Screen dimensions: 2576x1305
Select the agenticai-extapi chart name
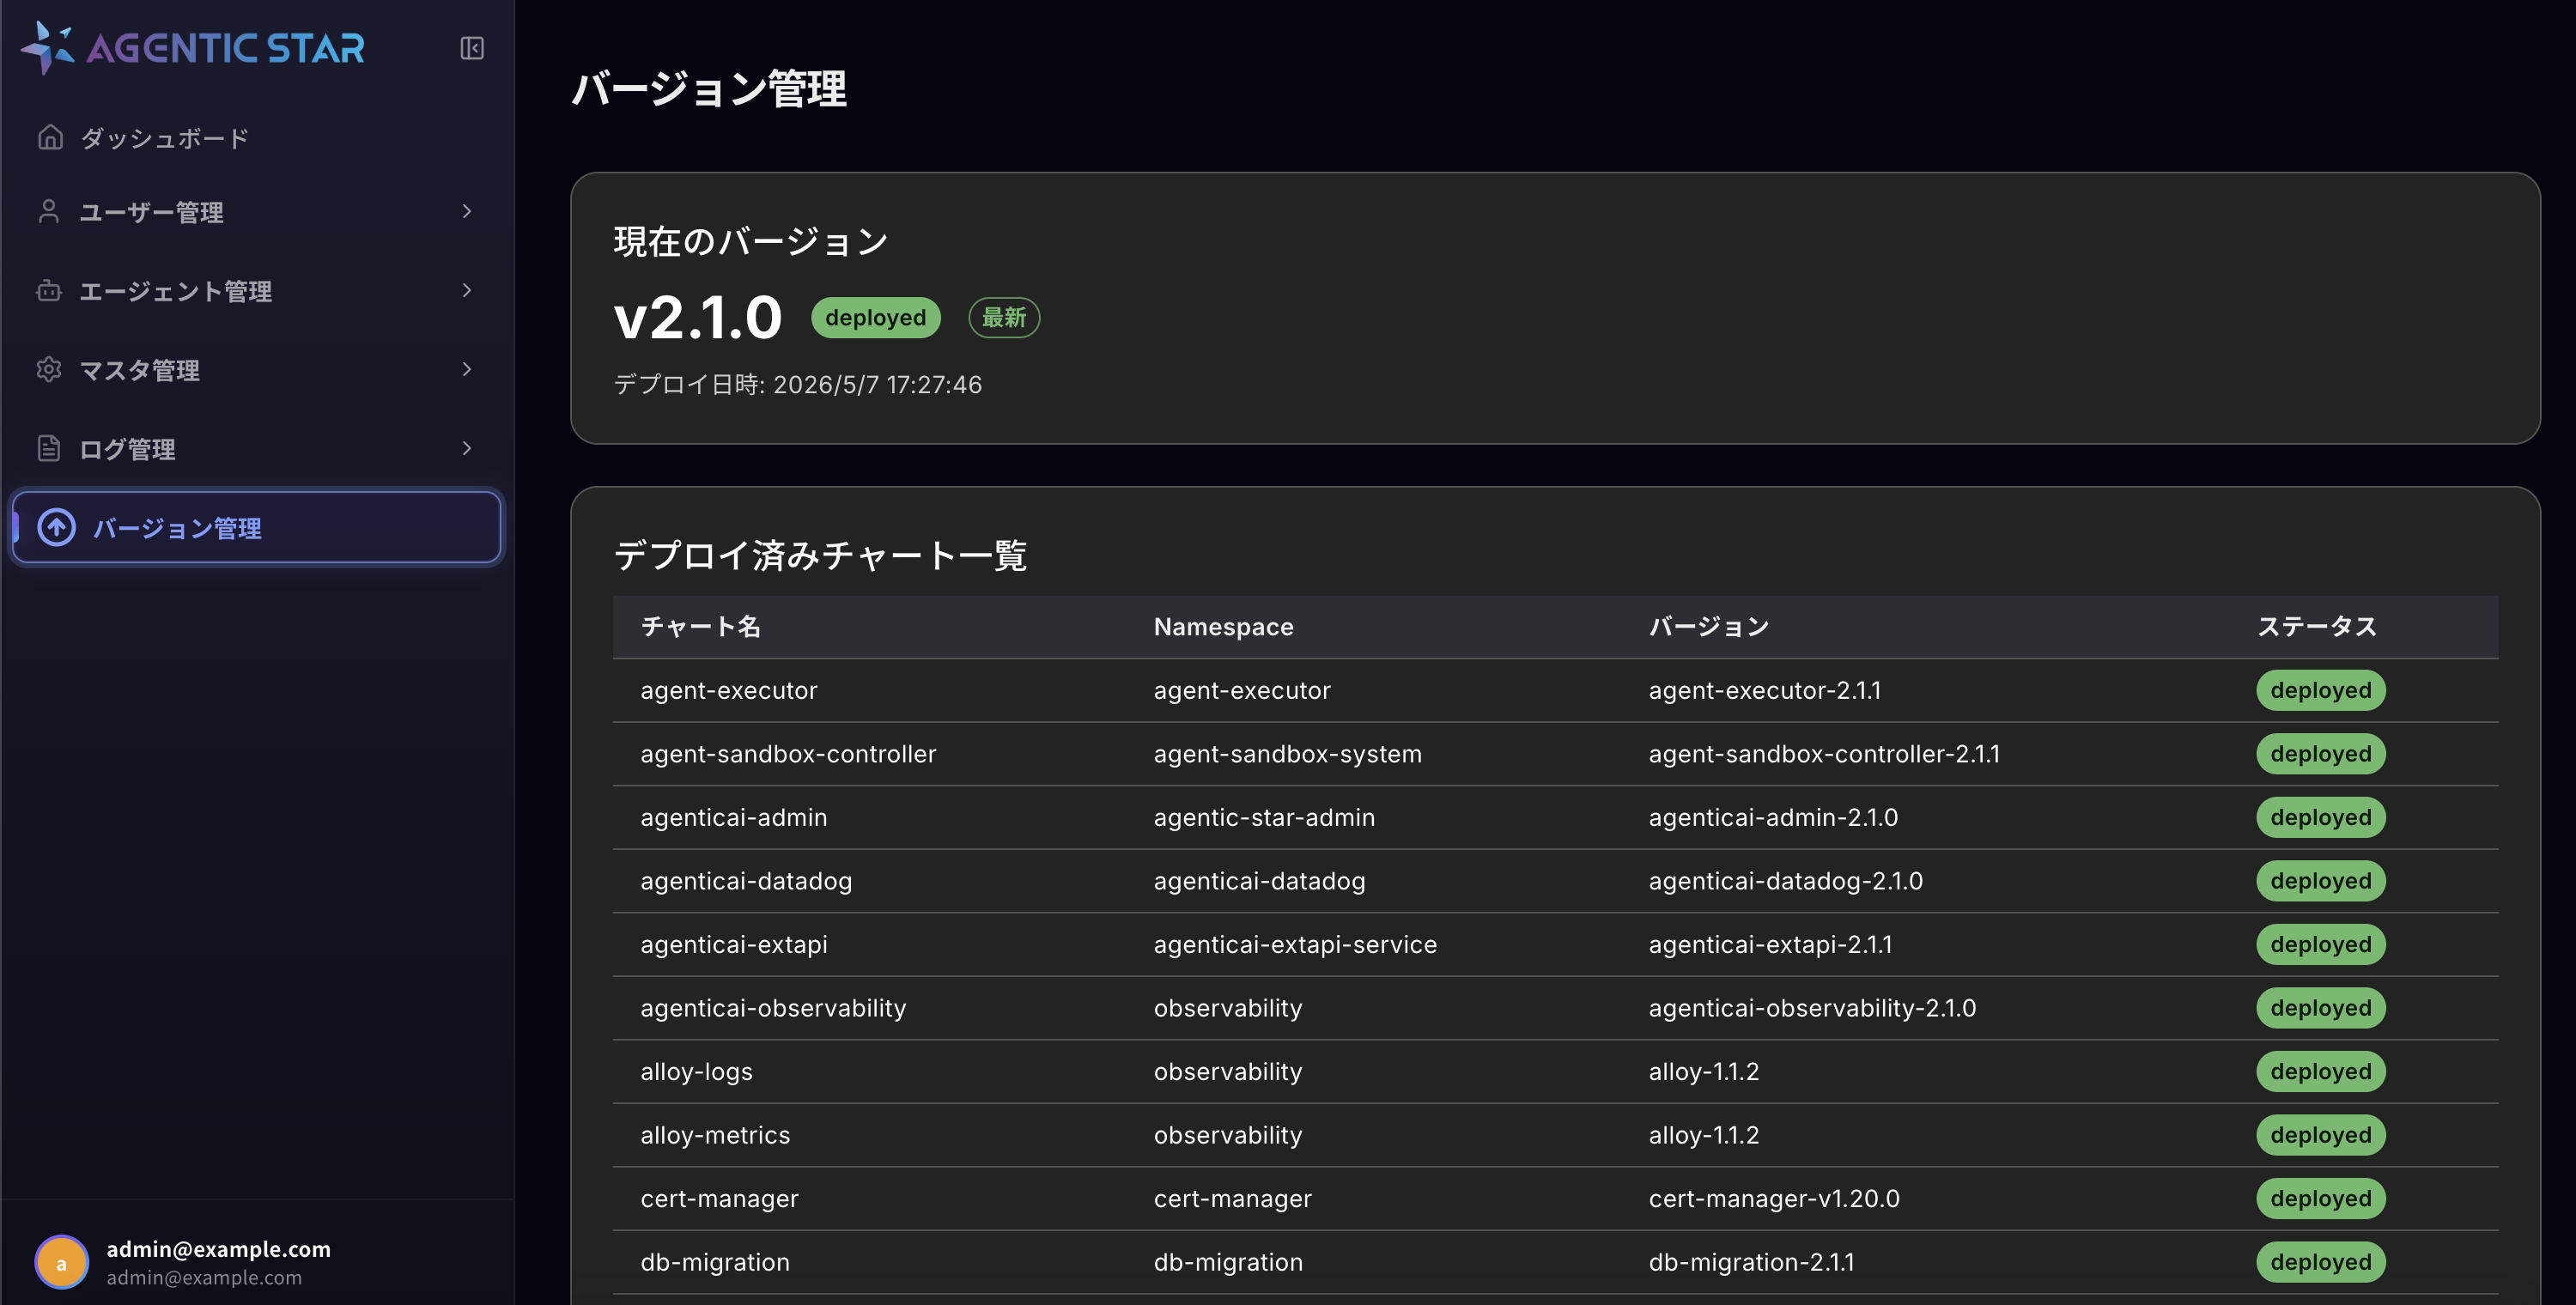point(734,944)
